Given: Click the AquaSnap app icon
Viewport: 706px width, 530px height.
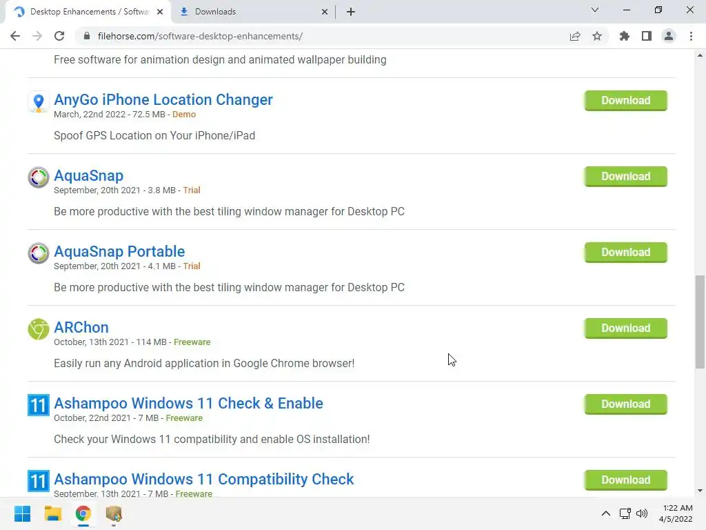Looking at the screenshot, I should (39, 177).
